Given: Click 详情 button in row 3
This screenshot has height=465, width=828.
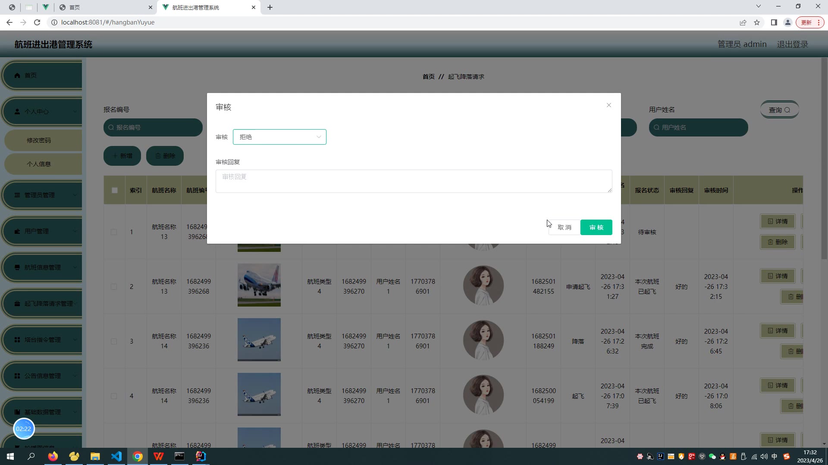Looking at the screenshot, I should click(x=778, y=331).
